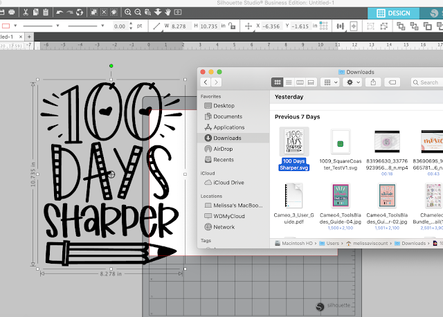The height and width of the screenshot is (317, 443).
Task: Click the Select by Color icon
Action: coord(114,12)
